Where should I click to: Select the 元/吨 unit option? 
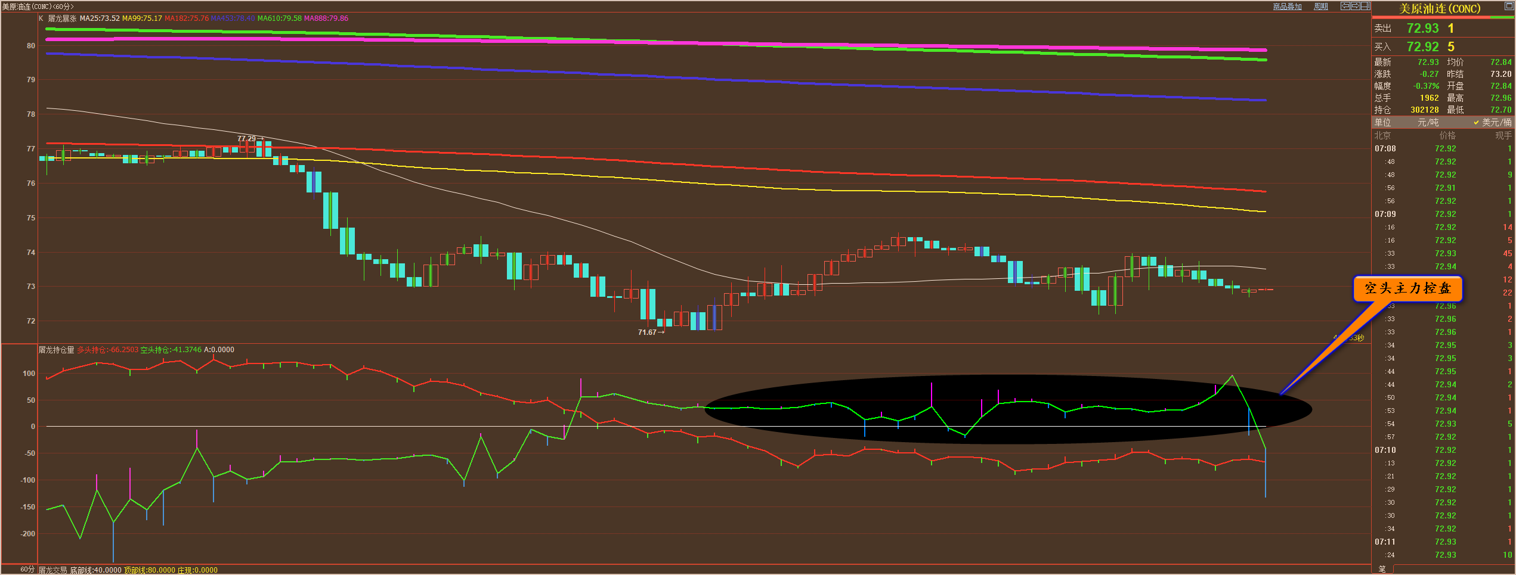[1428, 122]
